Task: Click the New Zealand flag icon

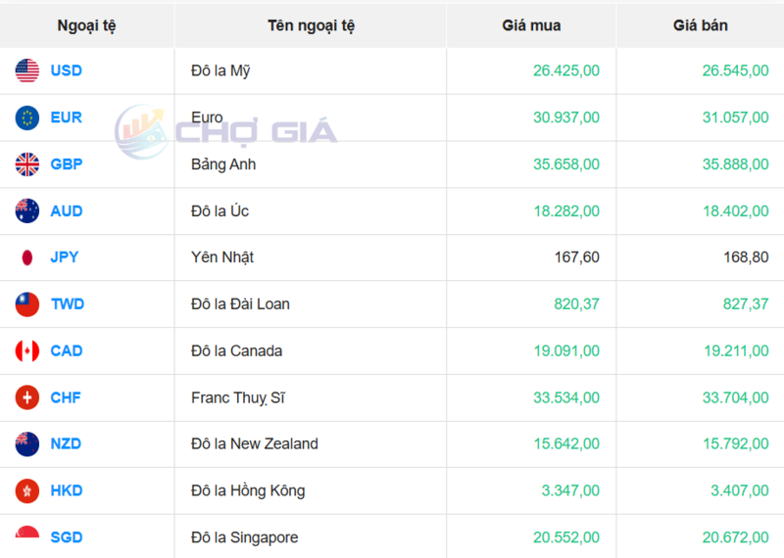Action: [x=27, y=443]
